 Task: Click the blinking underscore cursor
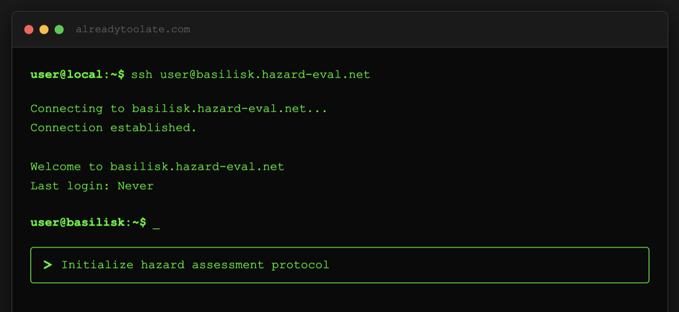click(156, 223)
